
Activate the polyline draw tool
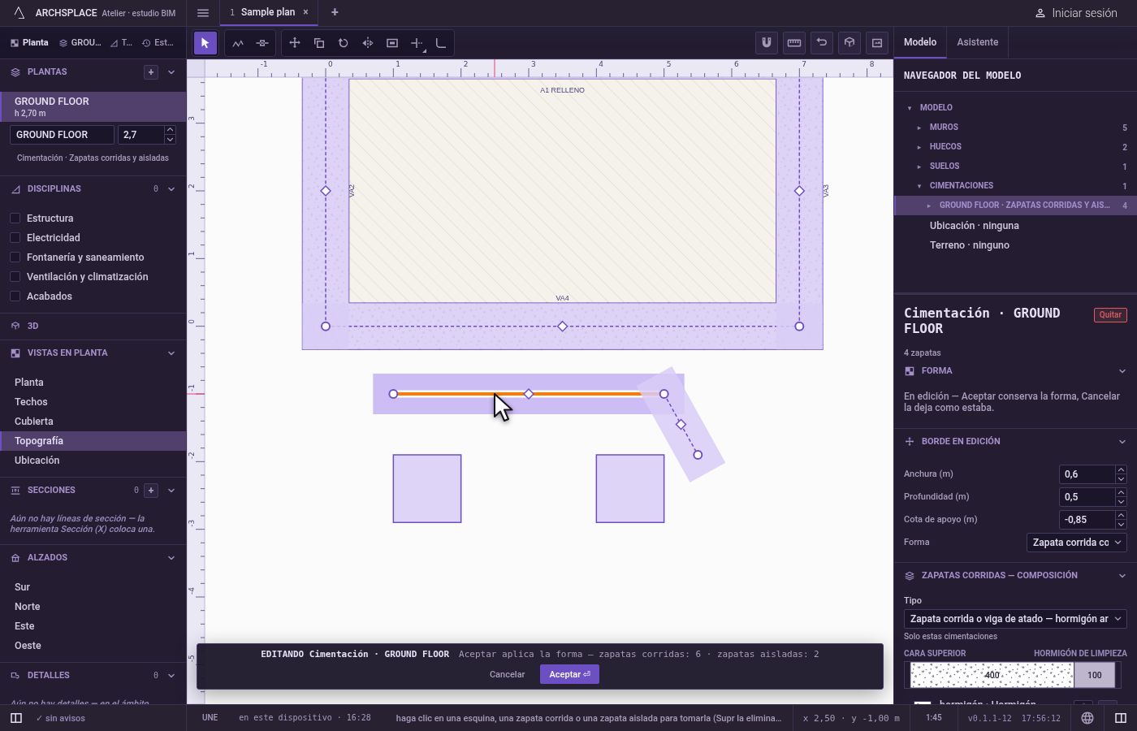(x=238, y=43)
